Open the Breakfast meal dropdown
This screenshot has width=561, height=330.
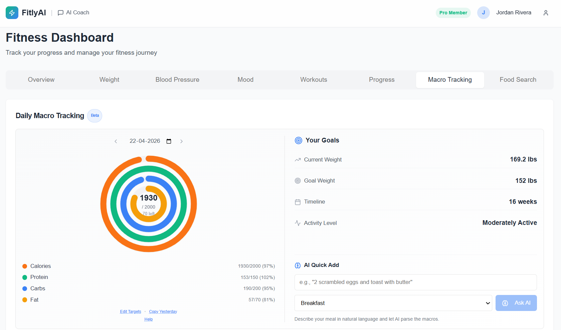[x=393, y=303]
